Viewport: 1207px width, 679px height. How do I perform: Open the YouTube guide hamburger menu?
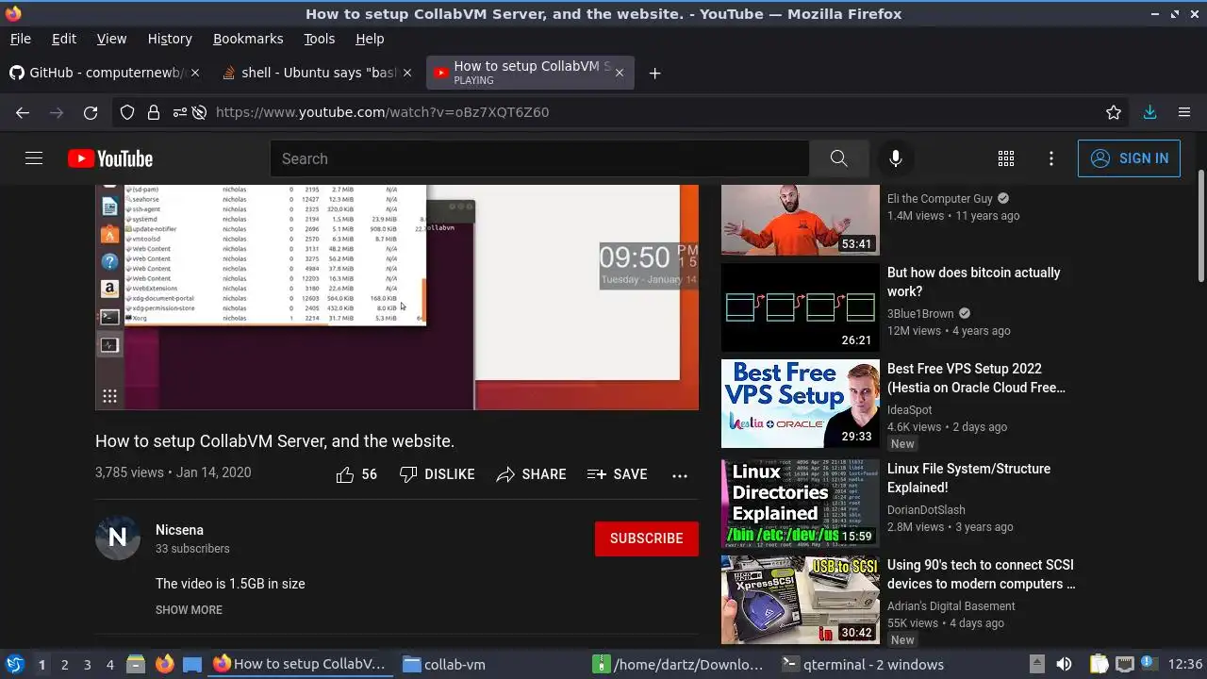[34, 158]
